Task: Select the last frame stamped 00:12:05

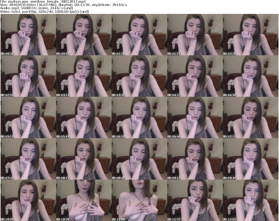Action: [251, 200]
